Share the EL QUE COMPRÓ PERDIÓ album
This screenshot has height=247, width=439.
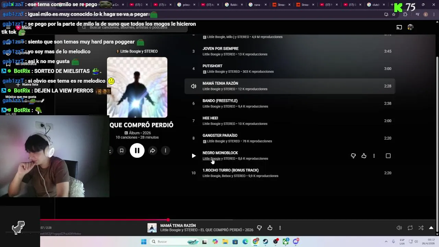[153, 151]
